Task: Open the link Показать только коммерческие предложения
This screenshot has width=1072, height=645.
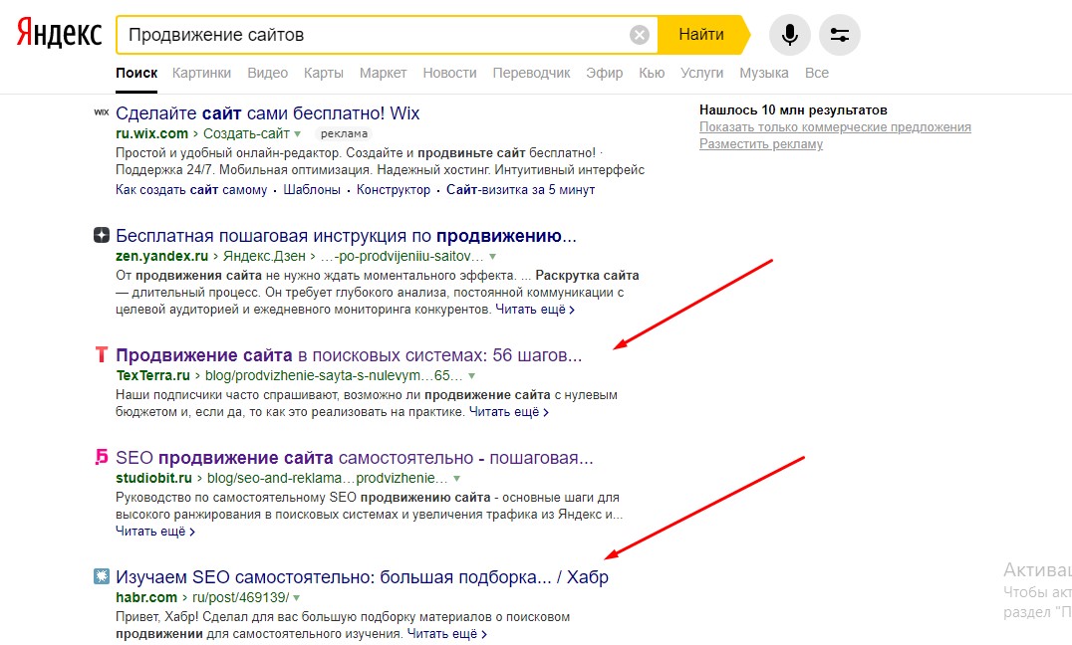Action: (833, 127)
